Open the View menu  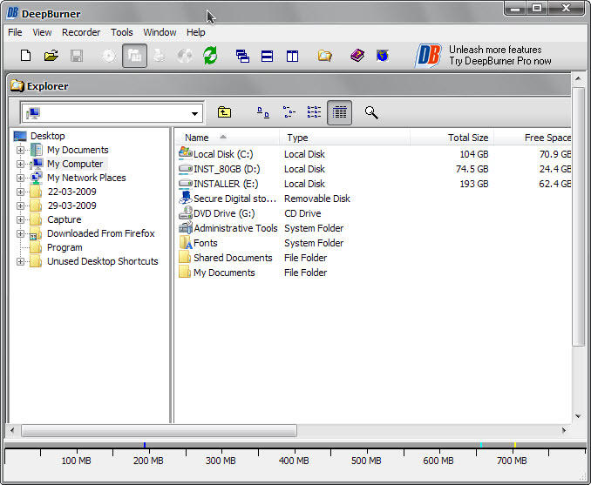pos(42,32)
